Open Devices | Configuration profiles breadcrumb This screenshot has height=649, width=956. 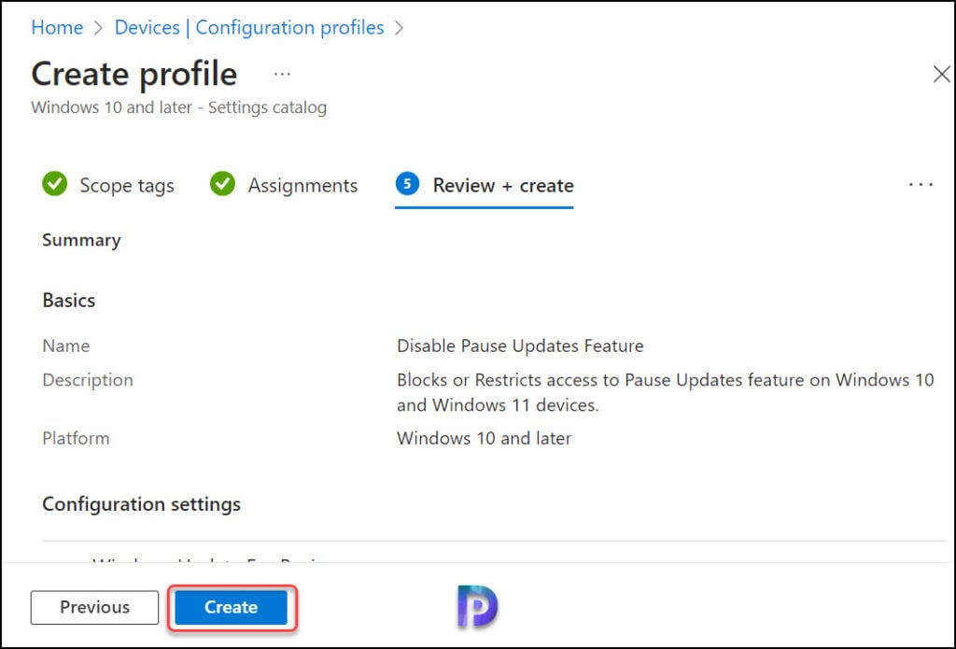point(249,27)
